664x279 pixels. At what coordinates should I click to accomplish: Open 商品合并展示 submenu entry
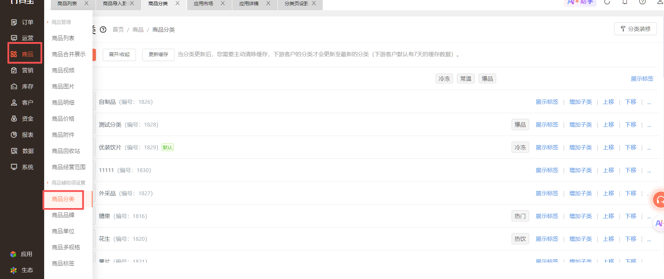point(69,54)
